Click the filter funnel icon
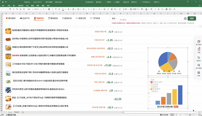202x116 pixels. pos(142,9)
